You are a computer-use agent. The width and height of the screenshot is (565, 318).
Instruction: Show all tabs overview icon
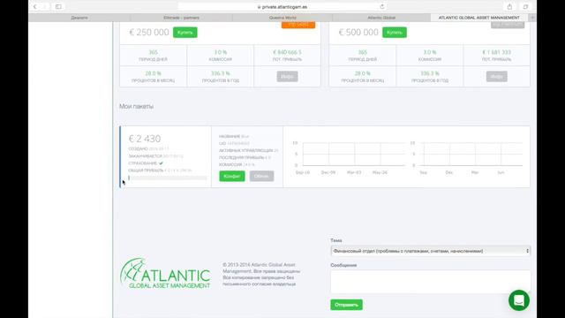525,6
